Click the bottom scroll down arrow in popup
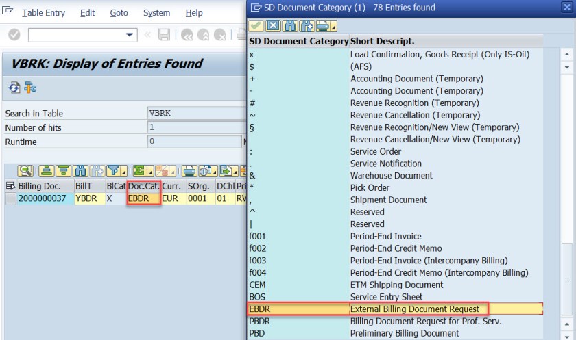576x340 pixels. pos(567,336)
